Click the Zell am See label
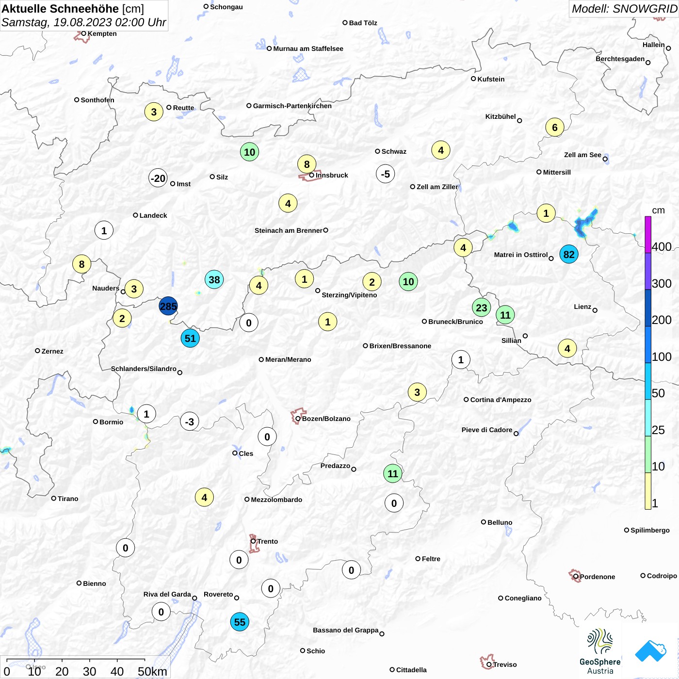Viewport: 679px width, 679px height. 582,155
